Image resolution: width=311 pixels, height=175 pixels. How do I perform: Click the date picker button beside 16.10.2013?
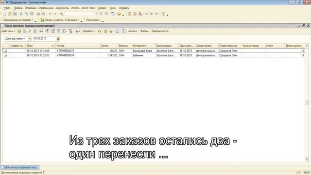[x=58, y=39]
